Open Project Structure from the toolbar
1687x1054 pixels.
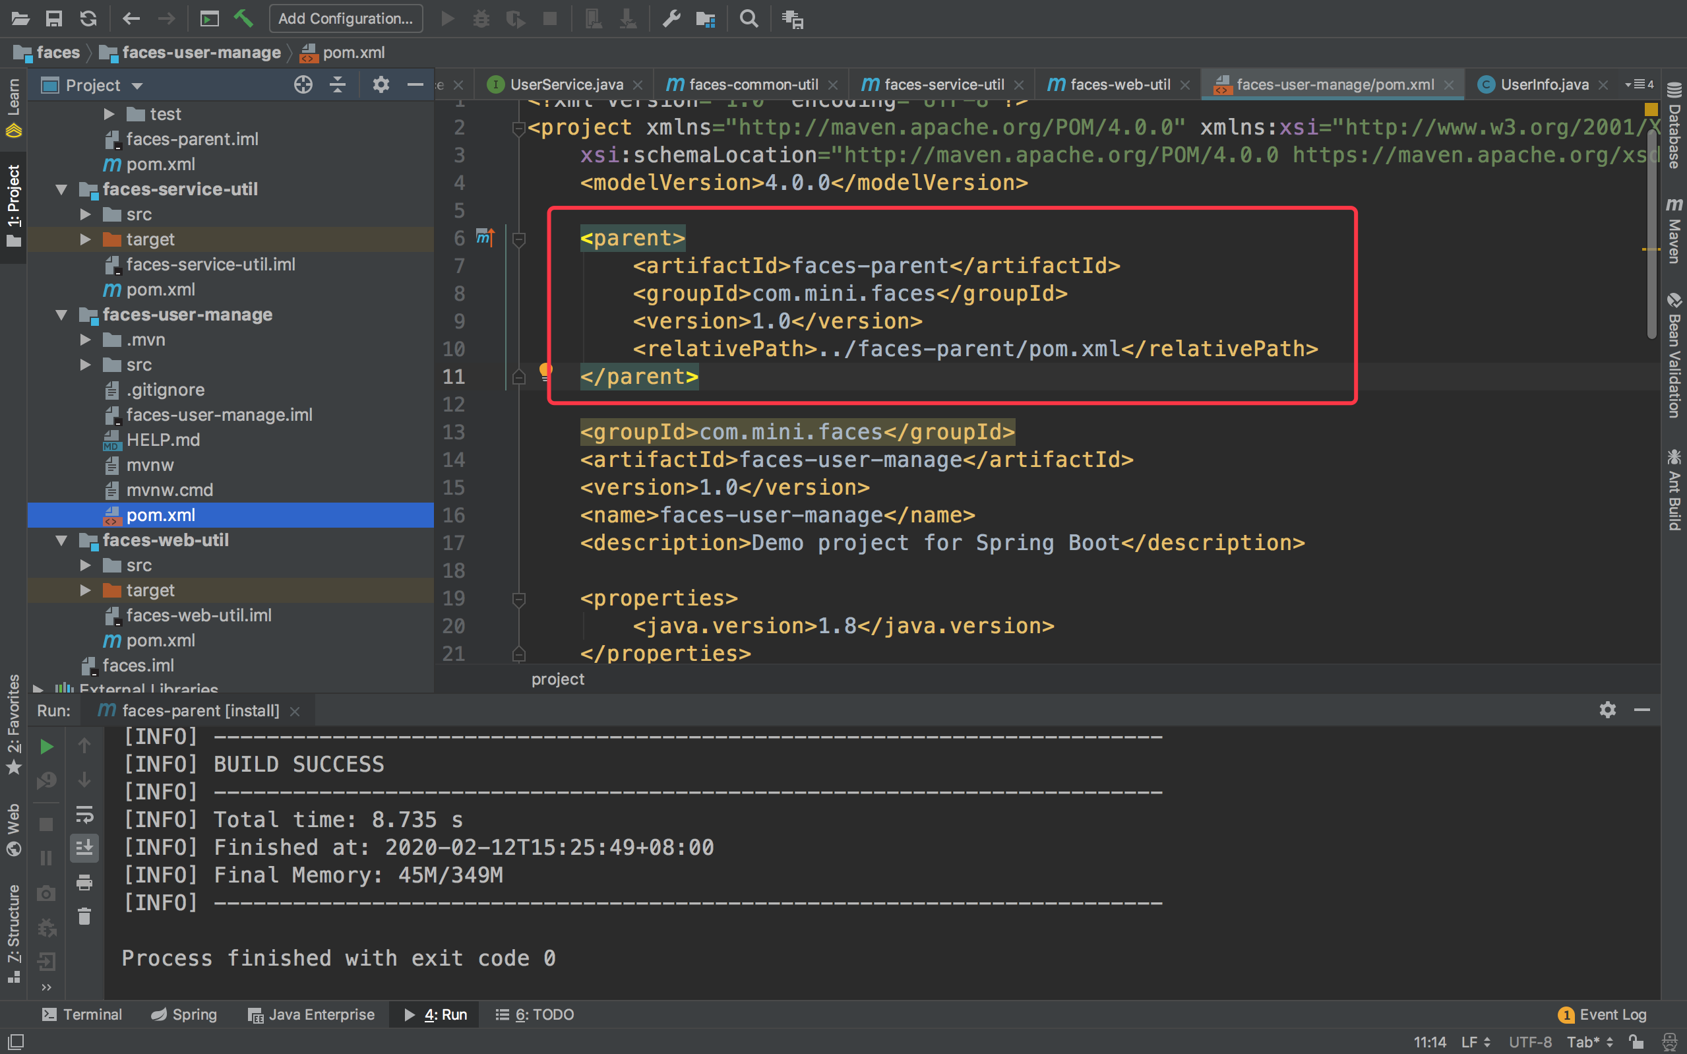coord(705,19)
